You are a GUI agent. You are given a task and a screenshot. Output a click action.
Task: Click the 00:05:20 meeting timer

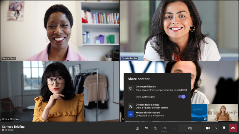(x=9, y=130)
